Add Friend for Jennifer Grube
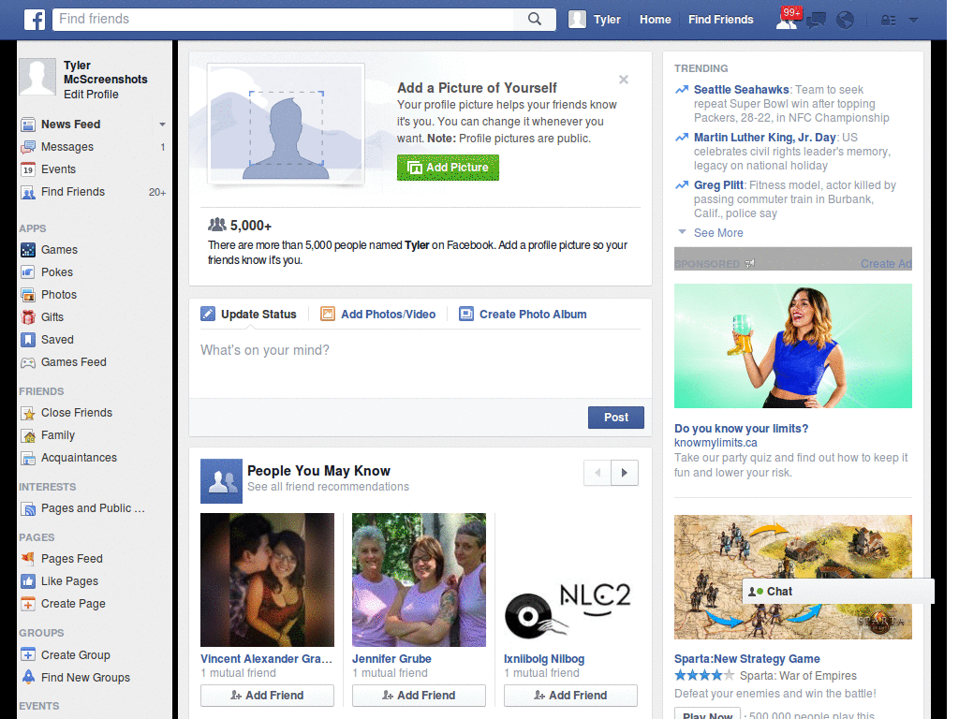 [419, 696]
